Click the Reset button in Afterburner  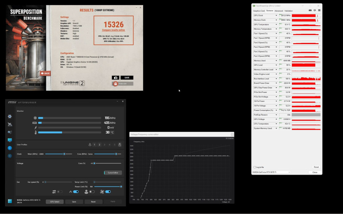tap(93, 202)
